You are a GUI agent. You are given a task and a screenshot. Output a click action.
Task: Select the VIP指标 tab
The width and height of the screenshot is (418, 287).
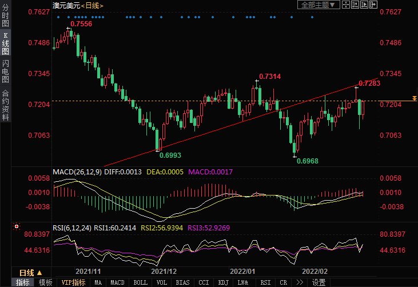[x=73, y=282]
